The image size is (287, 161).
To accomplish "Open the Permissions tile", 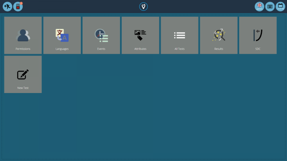I will tap(23, 35).
